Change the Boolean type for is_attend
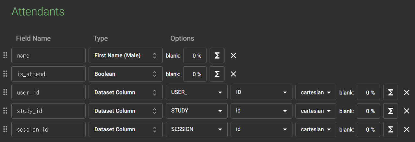415x142 pixels. pyautogui.click(x=125, y=74)
